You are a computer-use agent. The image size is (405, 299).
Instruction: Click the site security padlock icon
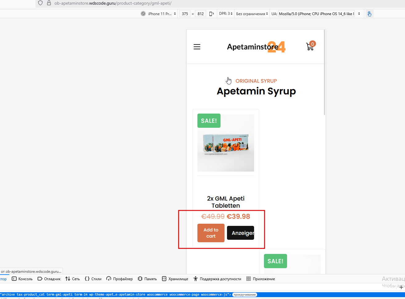click(49, 3)
